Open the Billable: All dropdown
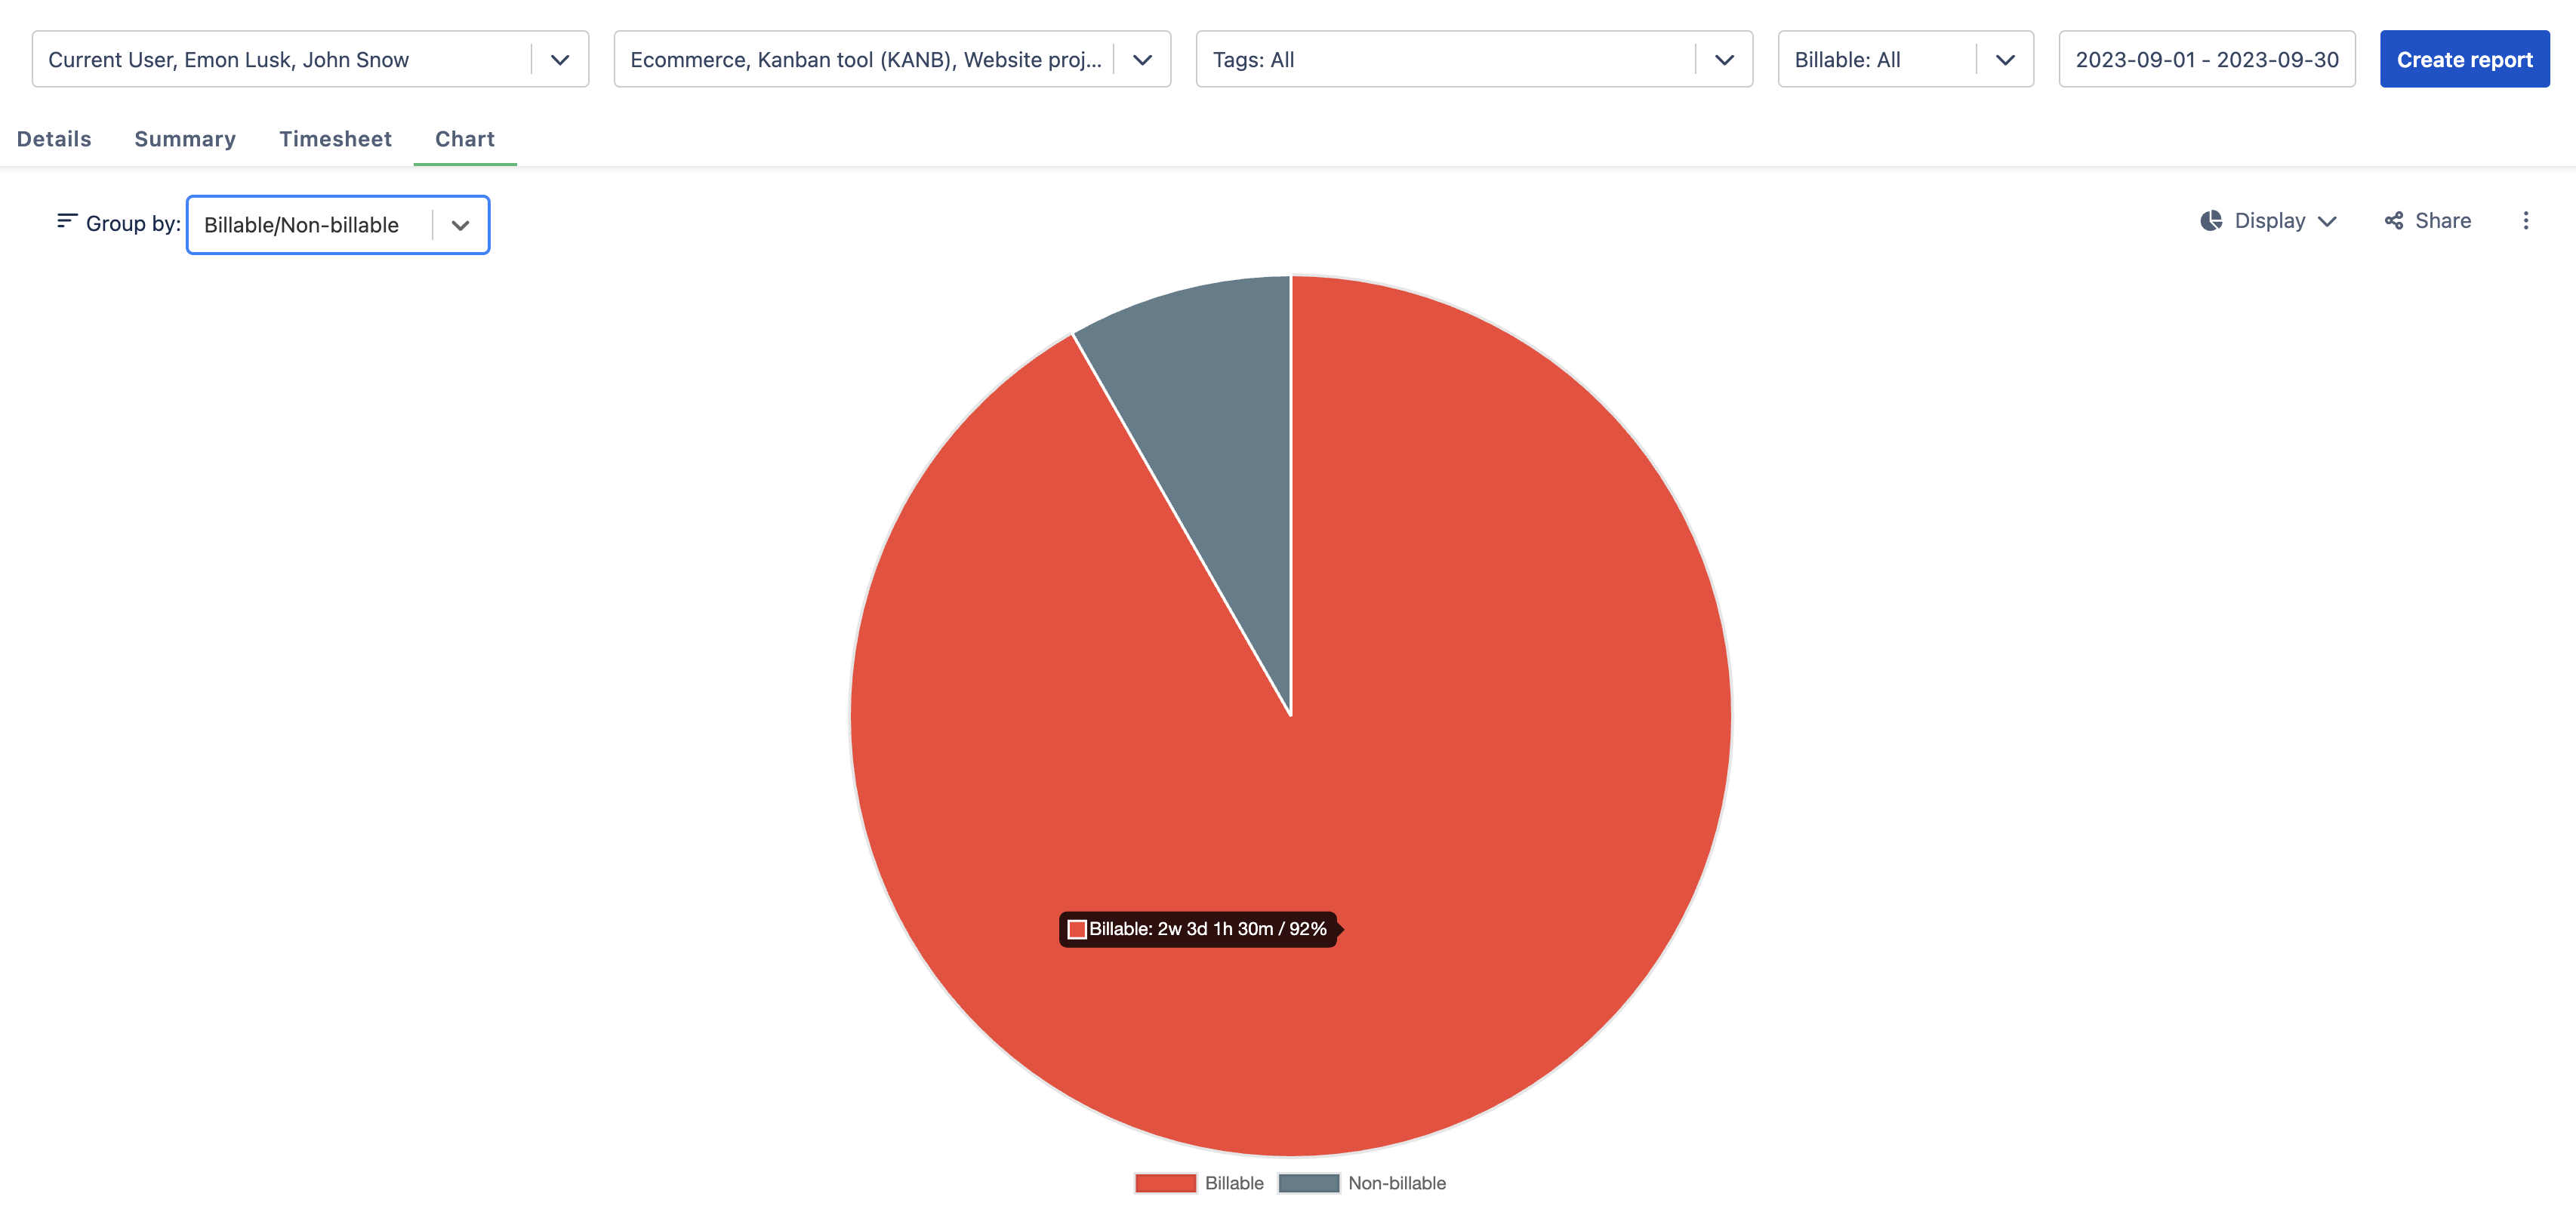Viewport: 2576px width, 1206px height. (1905, 60)
